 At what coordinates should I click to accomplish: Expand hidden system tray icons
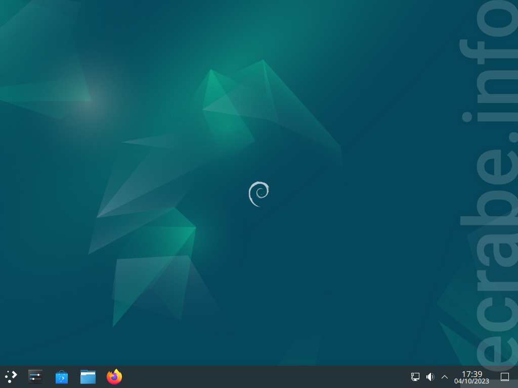(445, 377)
